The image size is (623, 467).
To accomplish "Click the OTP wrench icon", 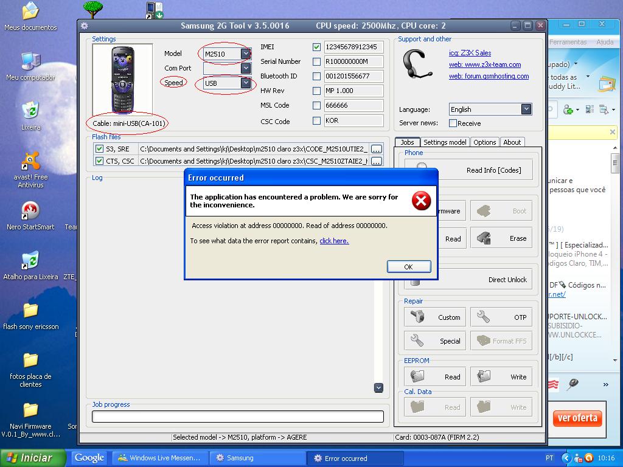I will point(483,316).
